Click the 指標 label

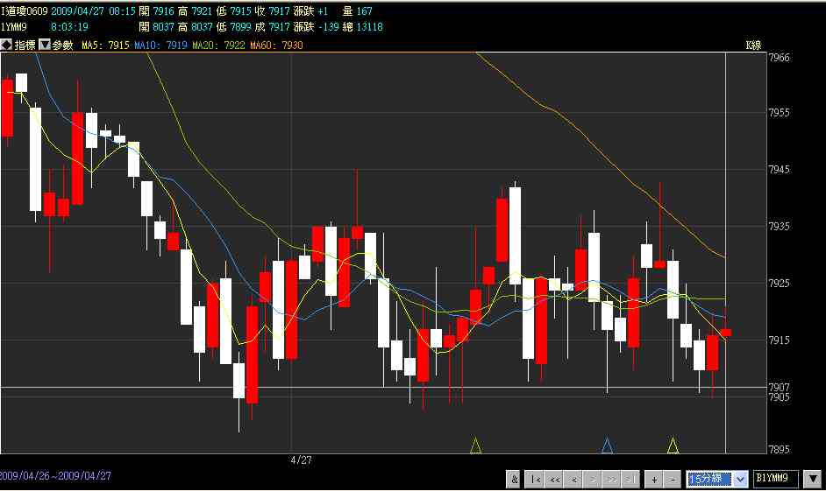click(25, 46)
